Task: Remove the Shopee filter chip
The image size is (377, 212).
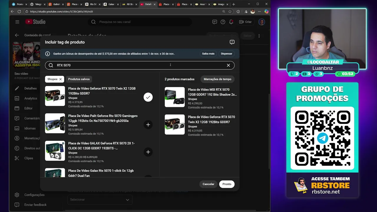Action: click(x=60, y=79)
